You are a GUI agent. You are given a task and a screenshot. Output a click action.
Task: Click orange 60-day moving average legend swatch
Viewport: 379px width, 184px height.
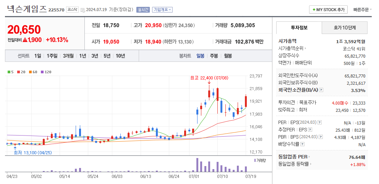pos(30,72)
